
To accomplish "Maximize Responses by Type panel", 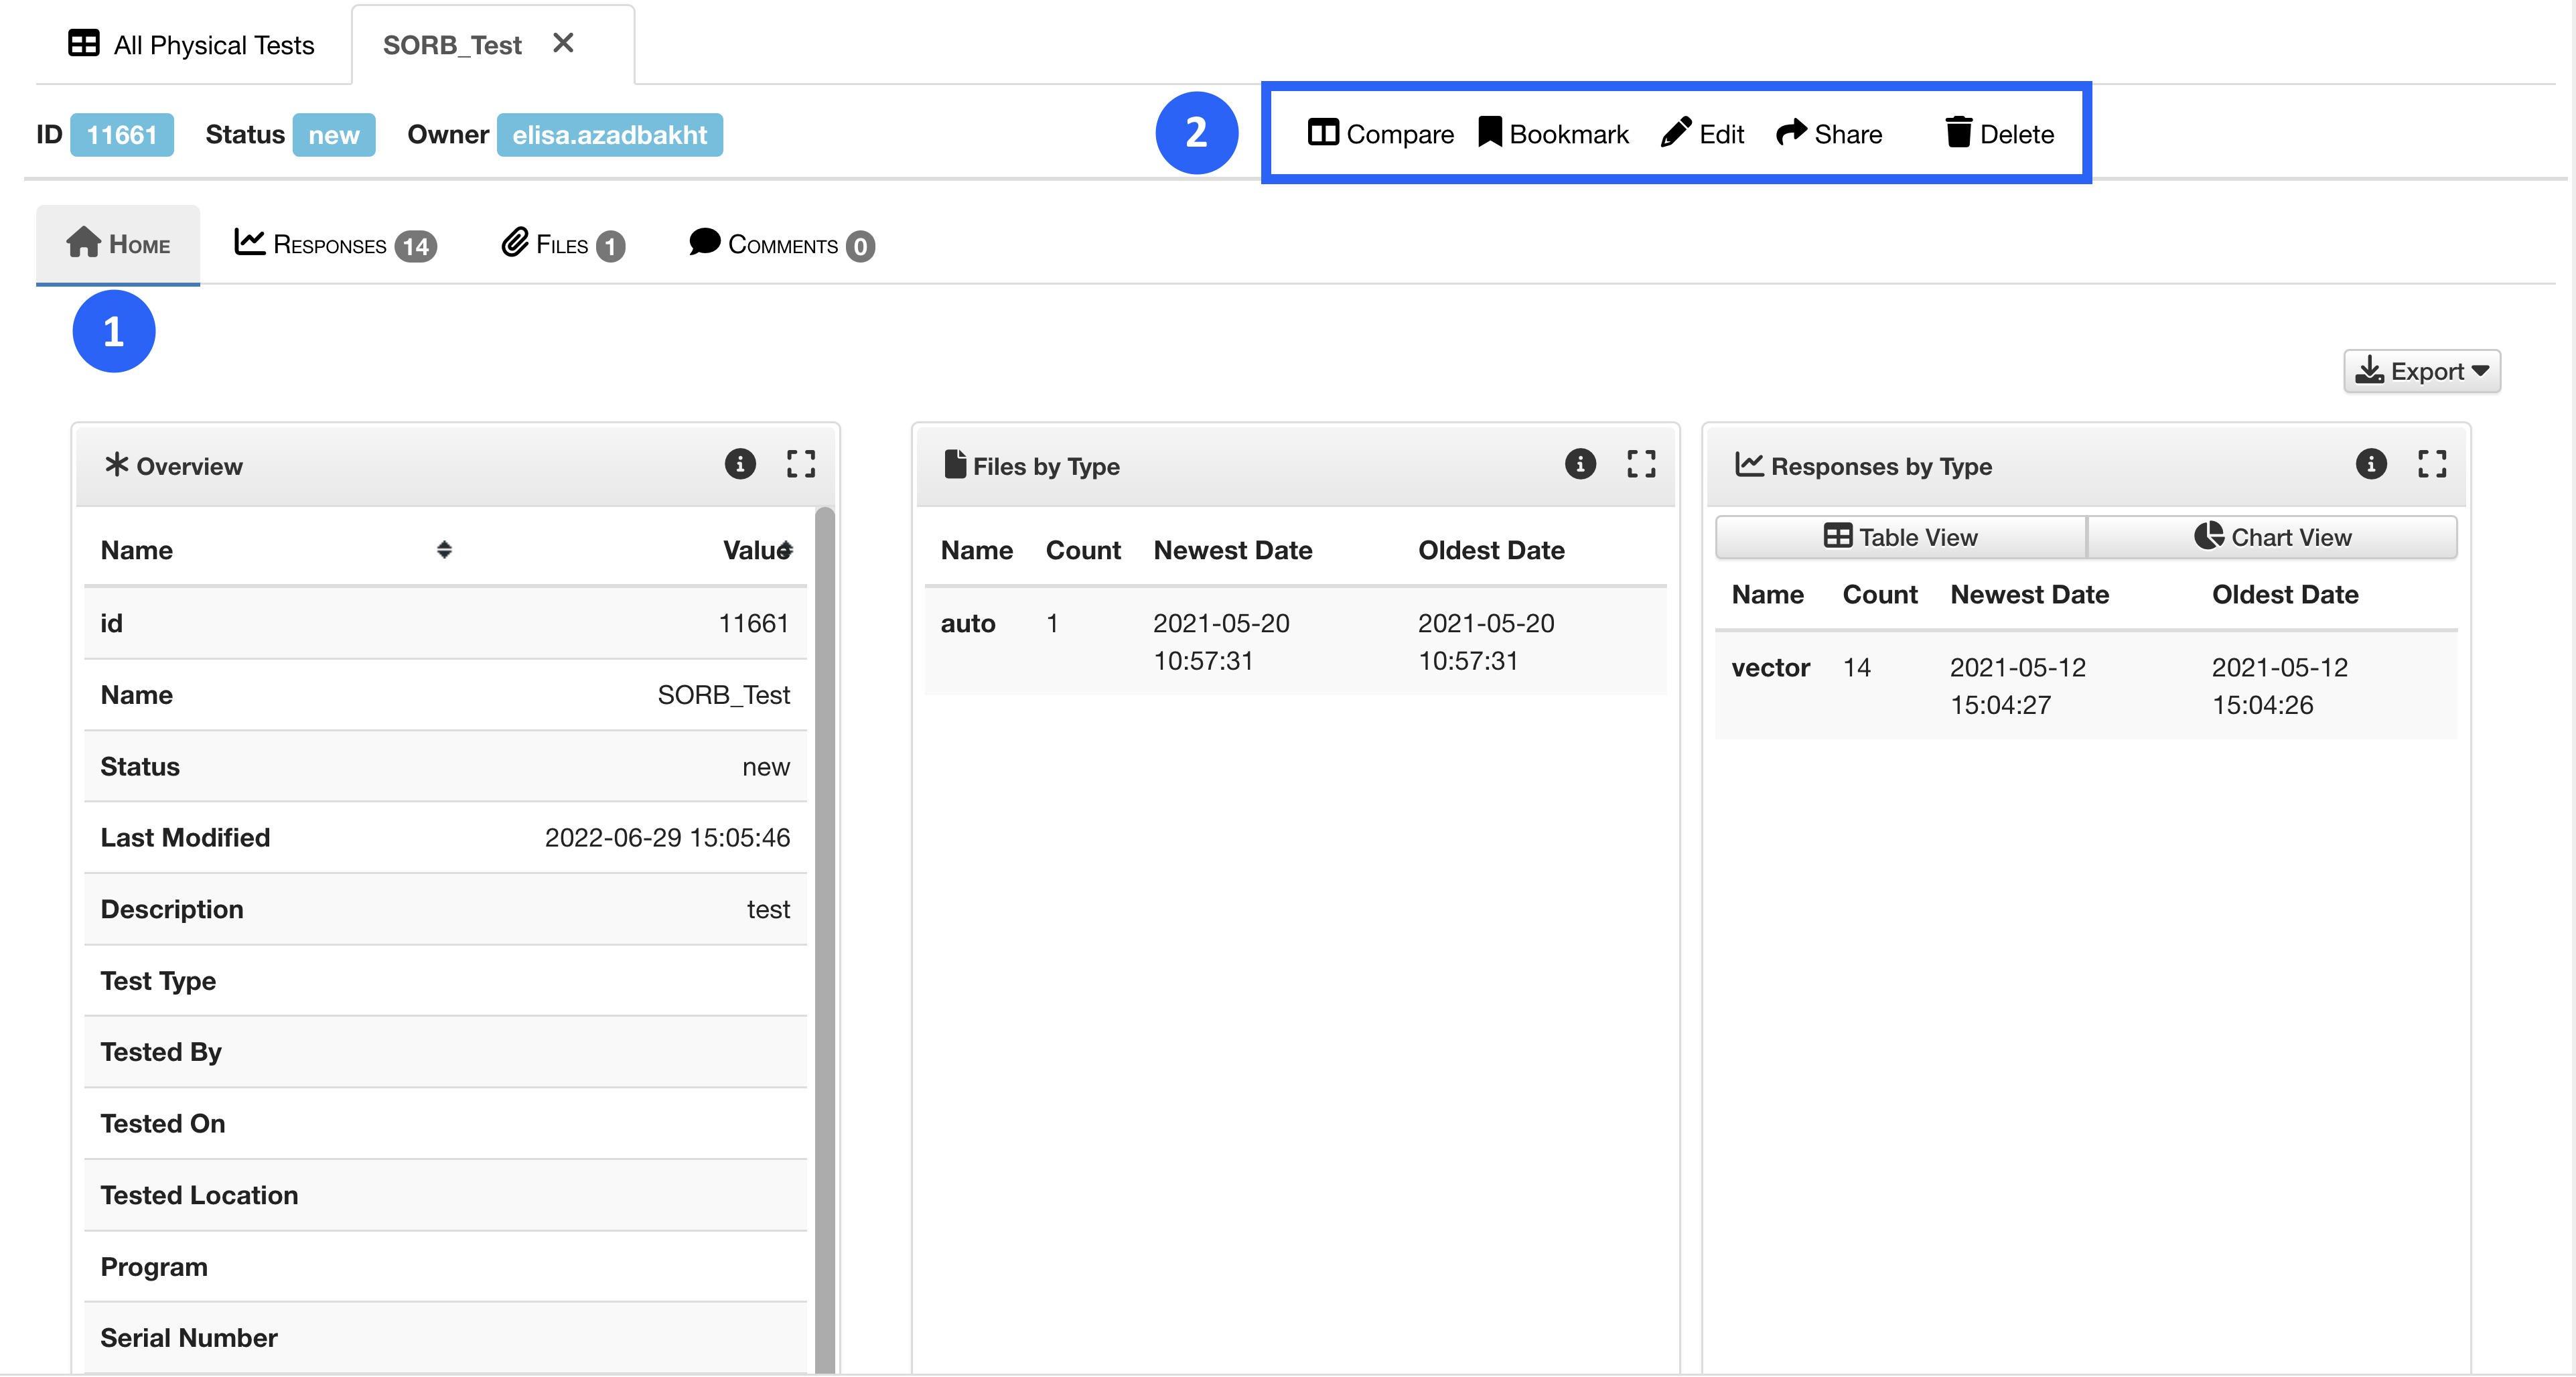I will (x=2431, y=464).
